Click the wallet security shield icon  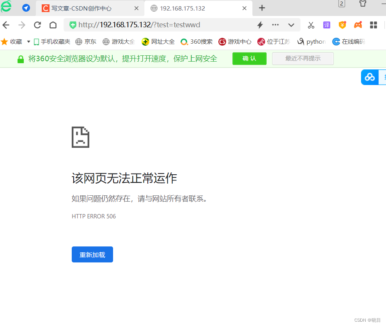(342, 25)
